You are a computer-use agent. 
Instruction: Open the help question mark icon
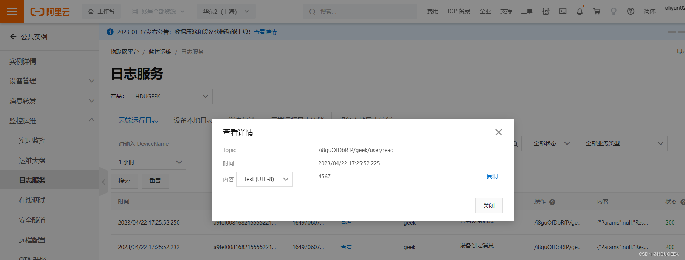[x=631, y=11]
